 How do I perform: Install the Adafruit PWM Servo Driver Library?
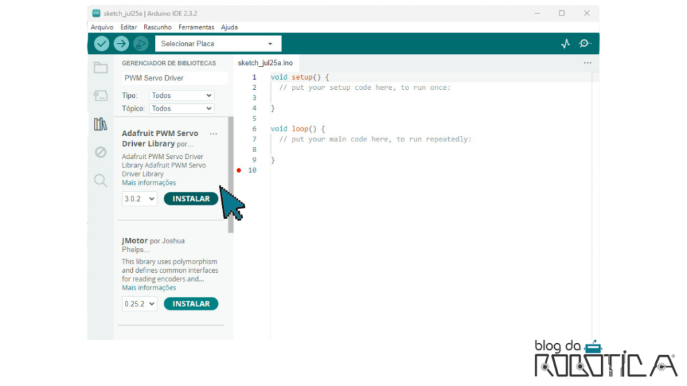[x=191, y=198]
